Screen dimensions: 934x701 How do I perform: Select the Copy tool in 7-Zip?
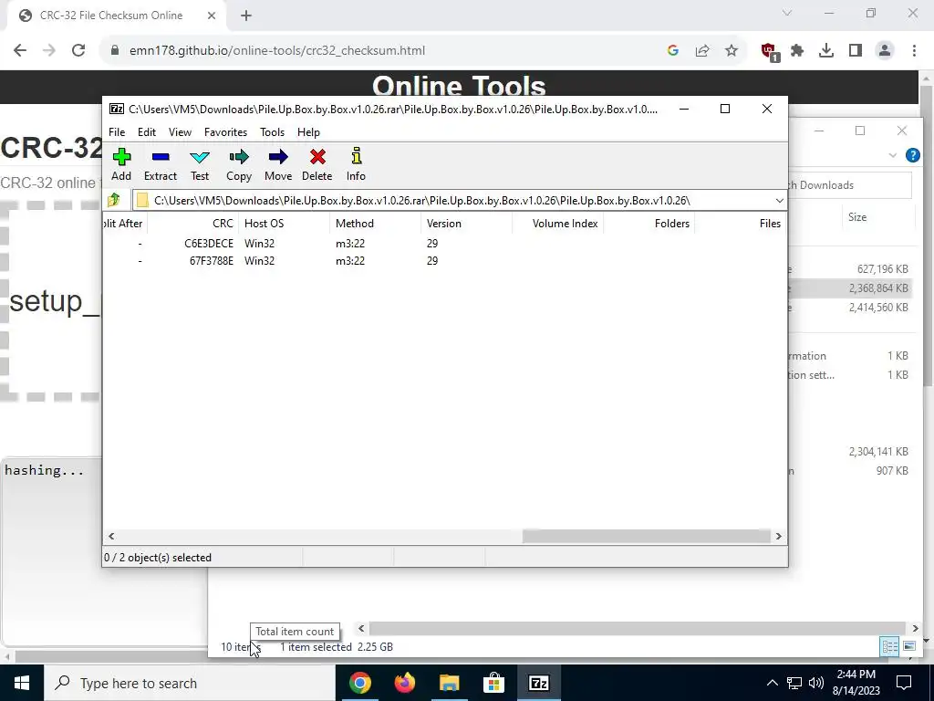(239, 164)
